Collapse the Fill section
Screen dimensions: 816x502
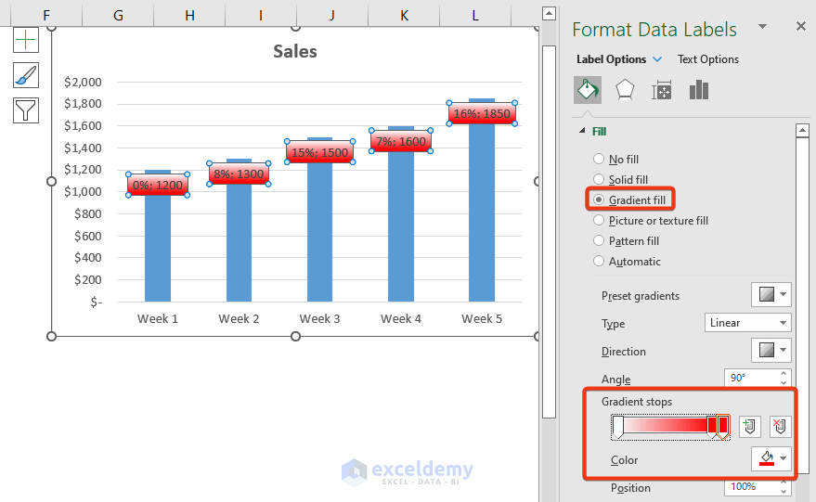582,131
